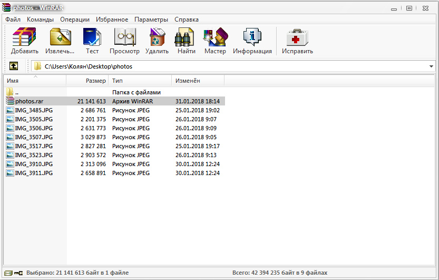Open the Просмотр (View) tool

[x=125, y=37]
